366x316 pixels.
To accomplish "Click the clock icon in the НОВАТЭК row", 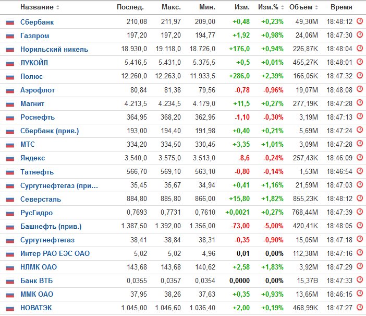I will [x=360, y=307].
